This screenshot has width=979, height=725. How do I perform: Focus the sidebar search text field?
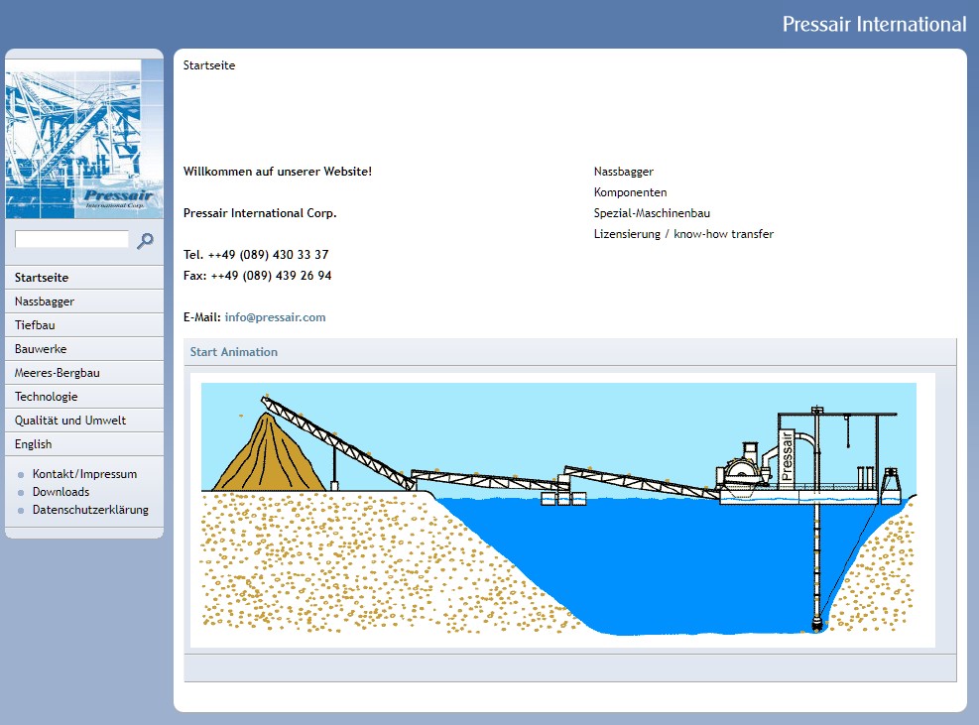click(x=71, y=239)
